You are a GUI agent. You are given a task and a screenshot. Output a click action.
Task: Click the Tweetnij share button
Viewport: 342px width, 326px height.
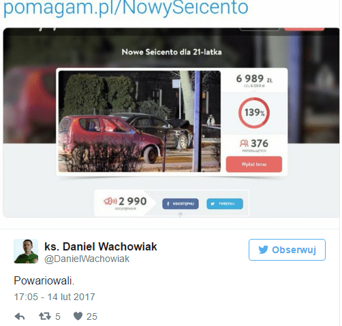[x=225, y=203]
